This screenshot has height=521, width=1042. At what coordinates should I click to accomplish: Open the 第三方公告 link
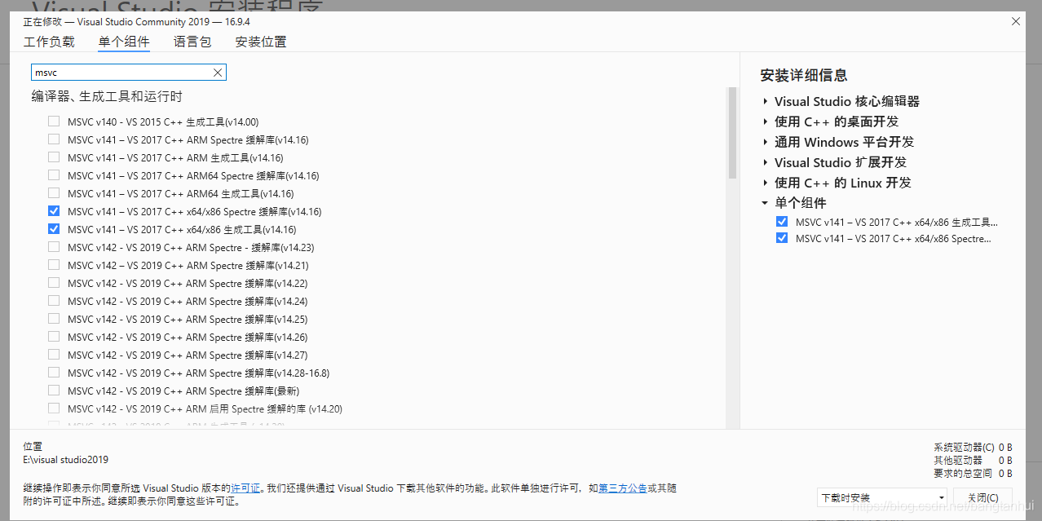click(x=623, y=488)
